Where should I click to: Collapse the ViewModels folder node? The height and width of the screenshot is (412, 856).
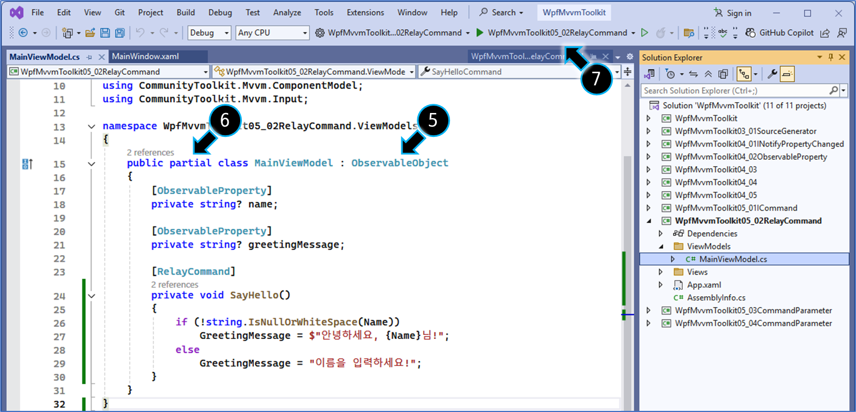(x=661, y=247)
